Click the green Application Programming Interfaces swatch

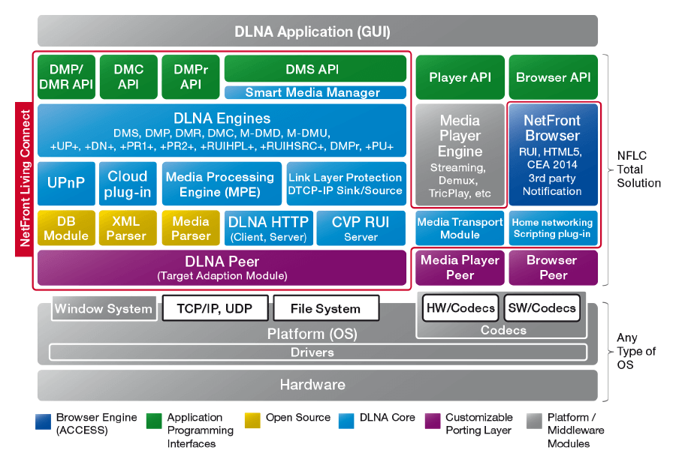[x=154, y=418]
